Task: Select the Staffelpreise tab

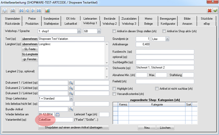Action: point(51,24)
